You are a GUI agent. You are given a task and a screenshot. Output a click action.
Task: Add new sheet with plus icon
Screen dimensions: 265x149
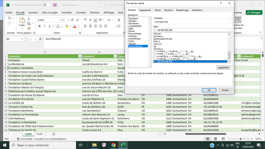[x=54, y=134]
